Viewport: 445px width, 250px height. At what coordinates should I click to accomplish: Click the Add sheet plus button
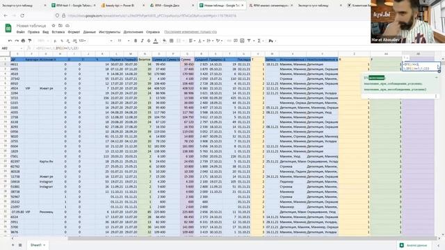pos(13,245)
